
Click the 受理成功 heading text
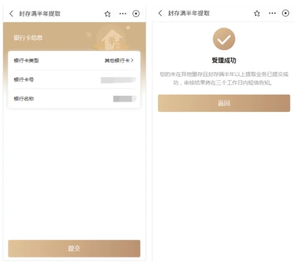224,60
